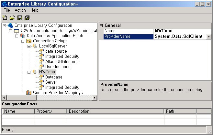Click the title bar application icon
The image size is (213, 135).
[5, 4]
